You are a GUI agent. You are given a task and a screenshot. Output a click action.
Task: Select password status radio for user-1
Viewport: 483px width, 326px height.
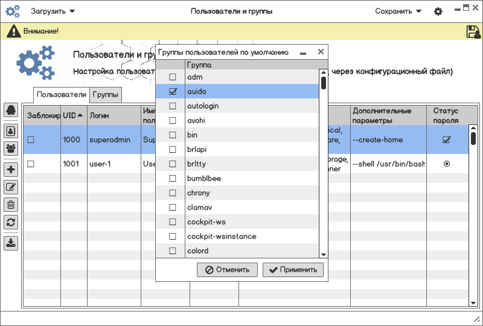coord(447,164)
